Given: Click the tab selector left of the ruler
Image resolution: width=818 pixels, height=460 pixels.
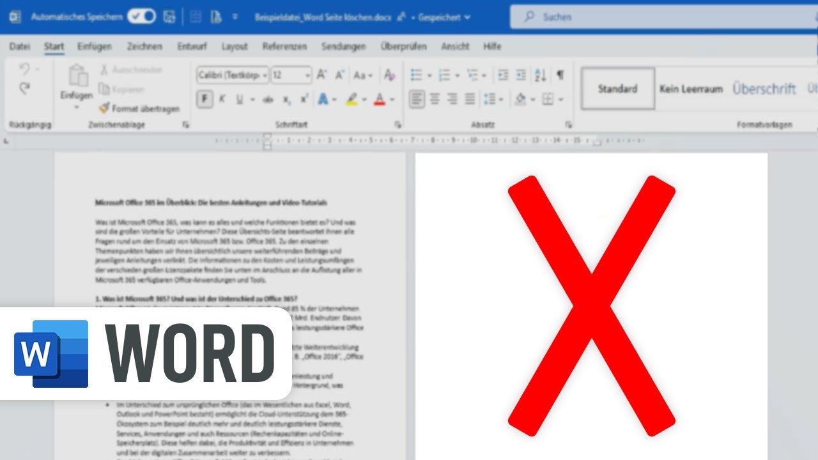Looking at the screenshot, I should click(6, 141).
